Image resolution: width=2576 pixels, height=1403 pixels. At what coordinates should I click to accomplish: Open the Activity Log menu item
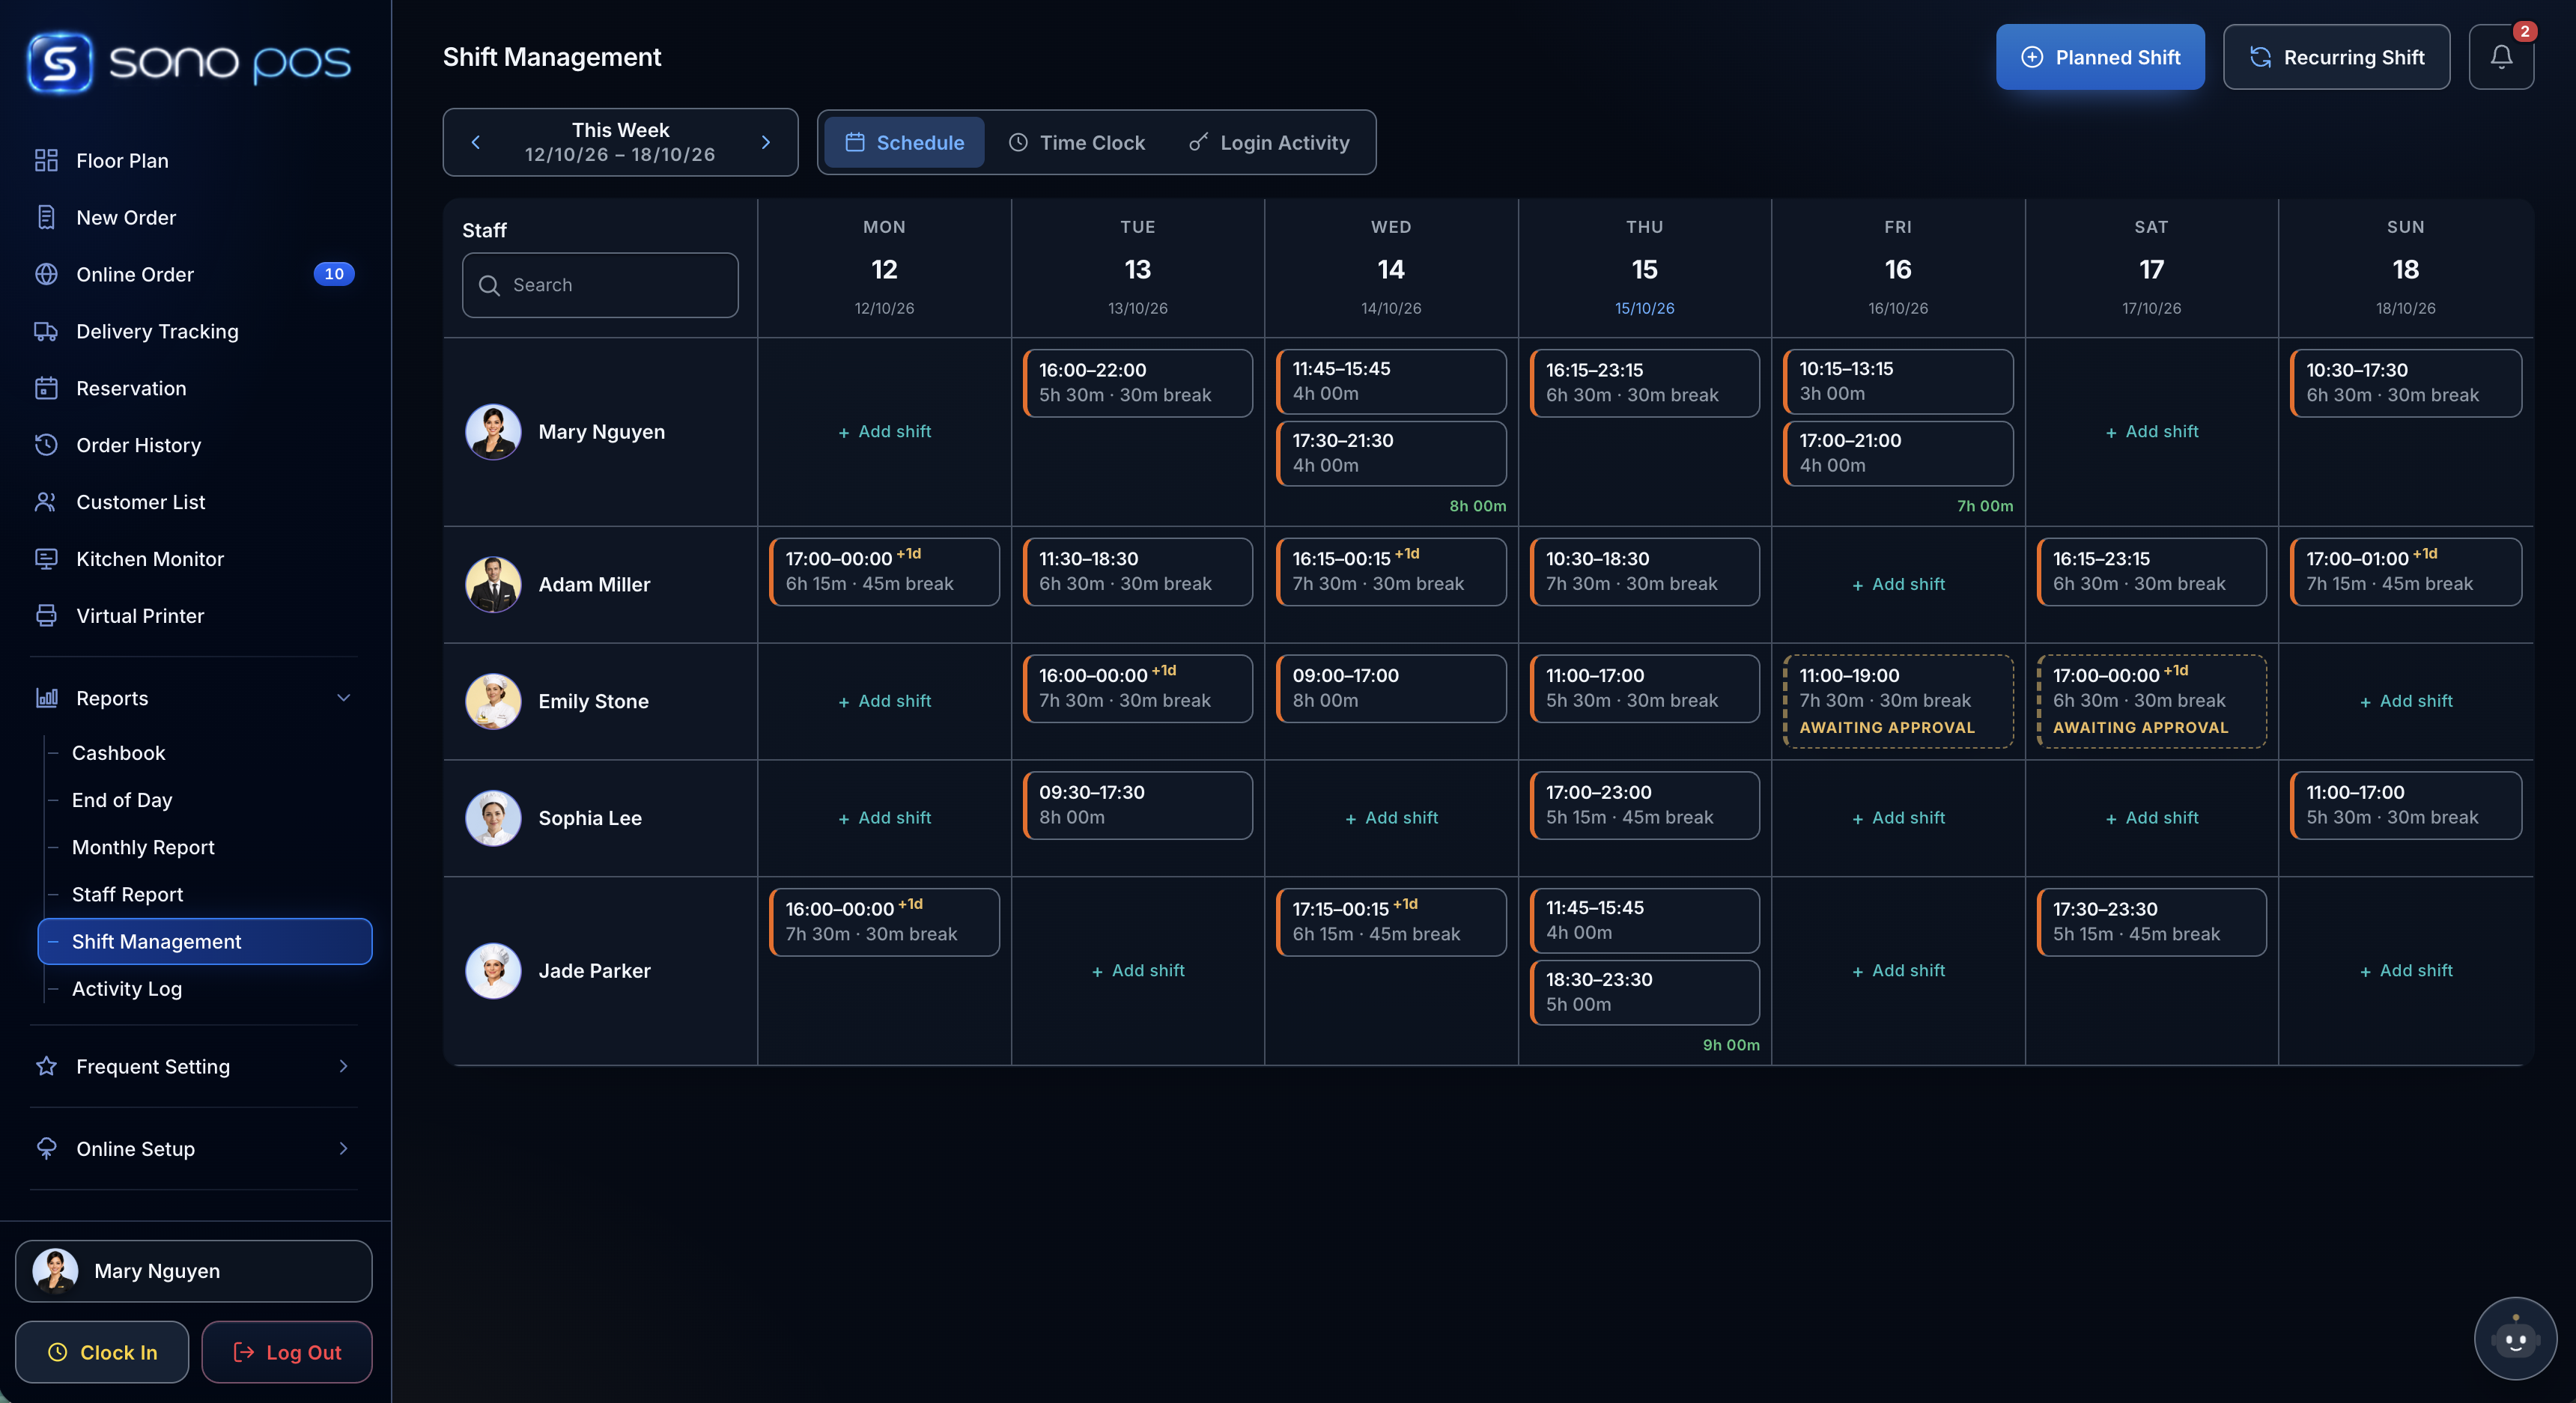click(127, 988)
